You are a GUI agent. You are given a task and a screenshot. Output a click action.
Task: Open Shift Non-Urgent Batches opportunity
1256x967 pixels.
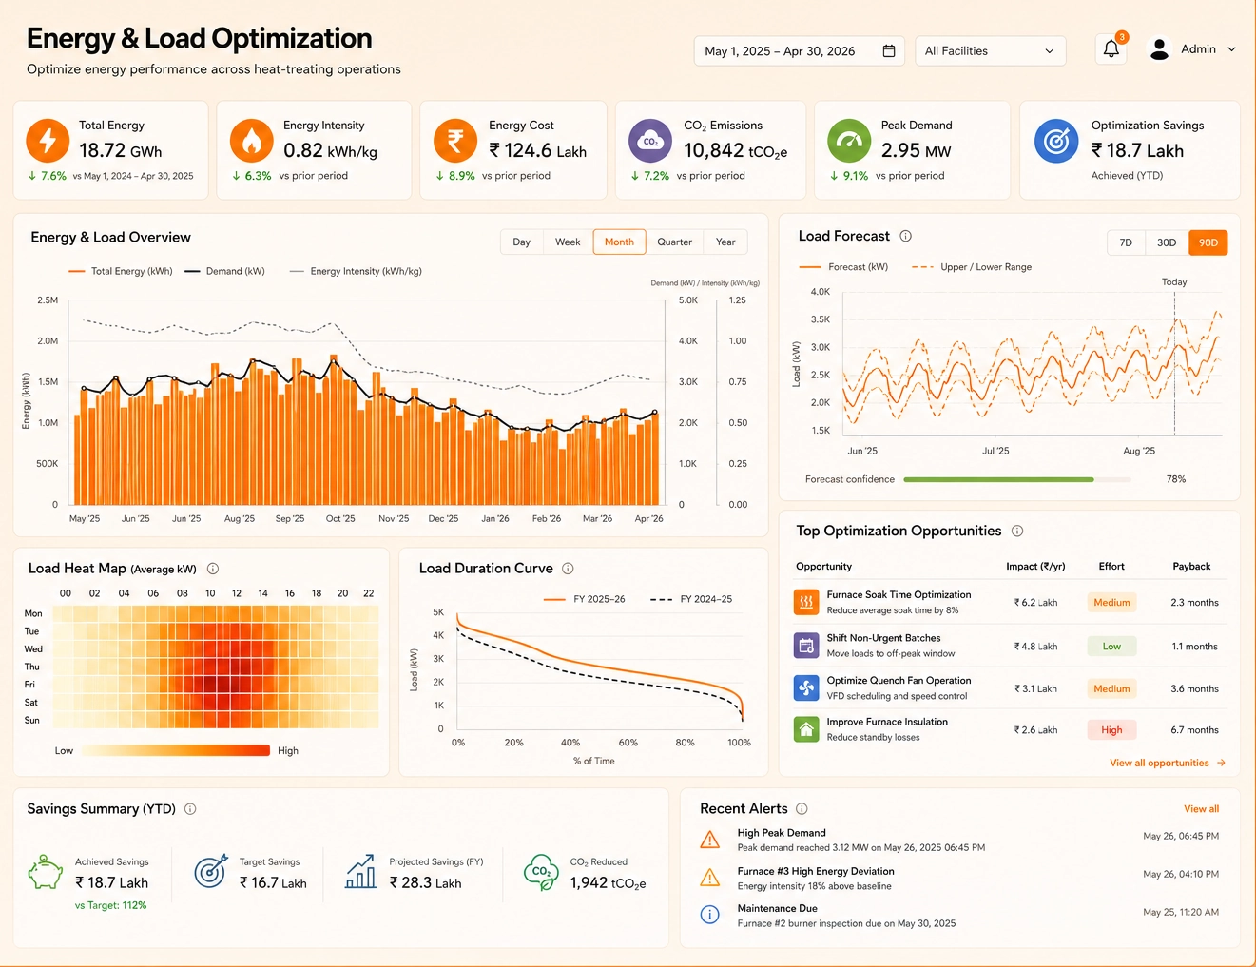tap(1010, 646)
